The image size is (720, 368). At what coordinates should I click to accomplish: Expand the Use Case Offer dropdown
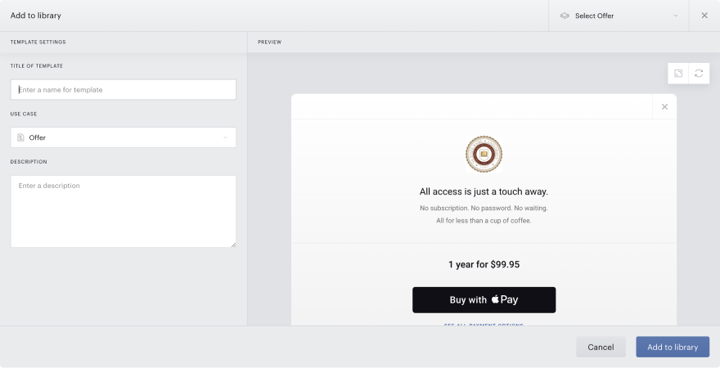click(124, 137)
